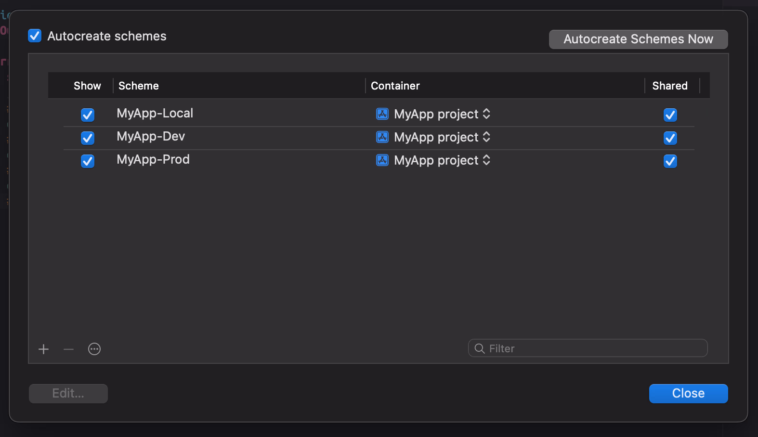Screen dimensions: 758x437
Task: Open container dropdown for MyApp-Local
Action: [486, 114]
